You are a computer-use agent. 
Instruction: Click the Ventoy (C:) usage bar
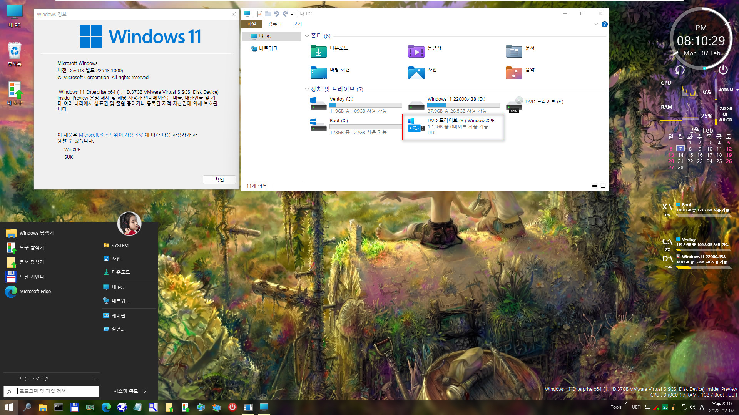pos(366,105)
